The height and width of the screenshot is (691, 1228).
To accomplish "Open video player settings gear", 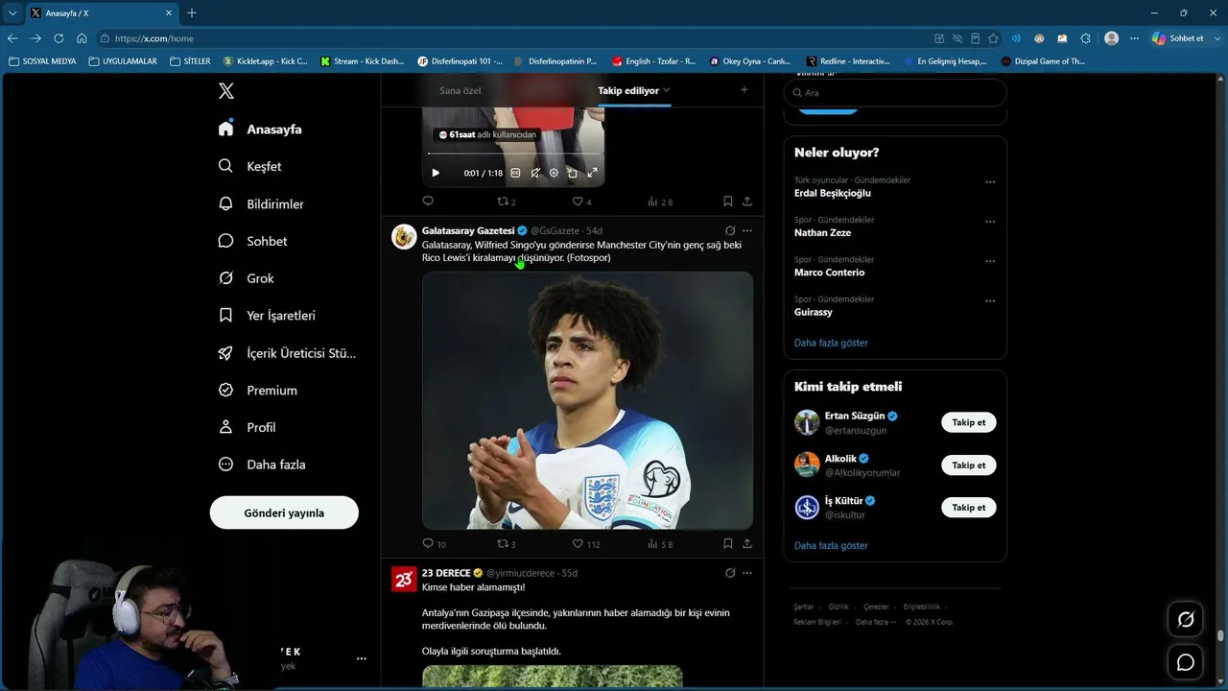I will click(554, 173).
